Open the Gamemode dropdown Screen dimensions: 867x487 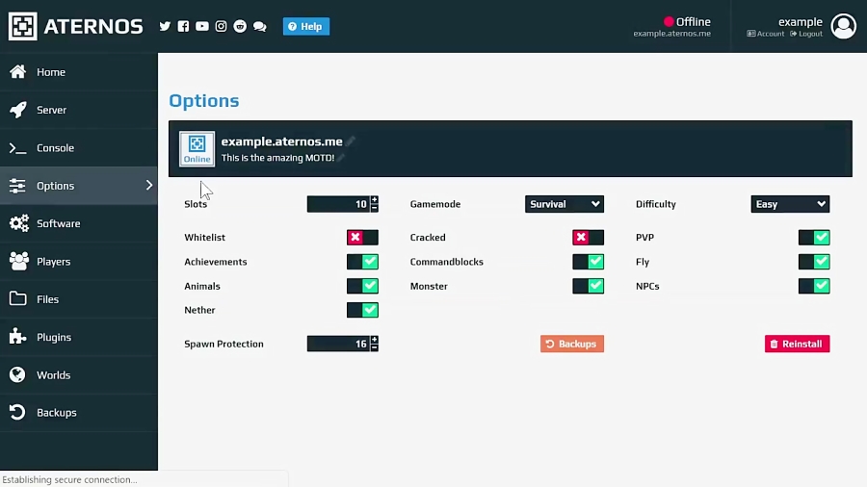(x=564, y=204)
